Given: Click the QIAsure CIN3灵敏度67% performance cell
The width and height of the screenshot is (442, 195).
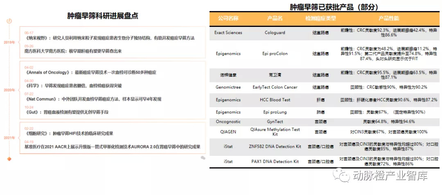Looking at the screenshot, I should (x=389, y=132).
